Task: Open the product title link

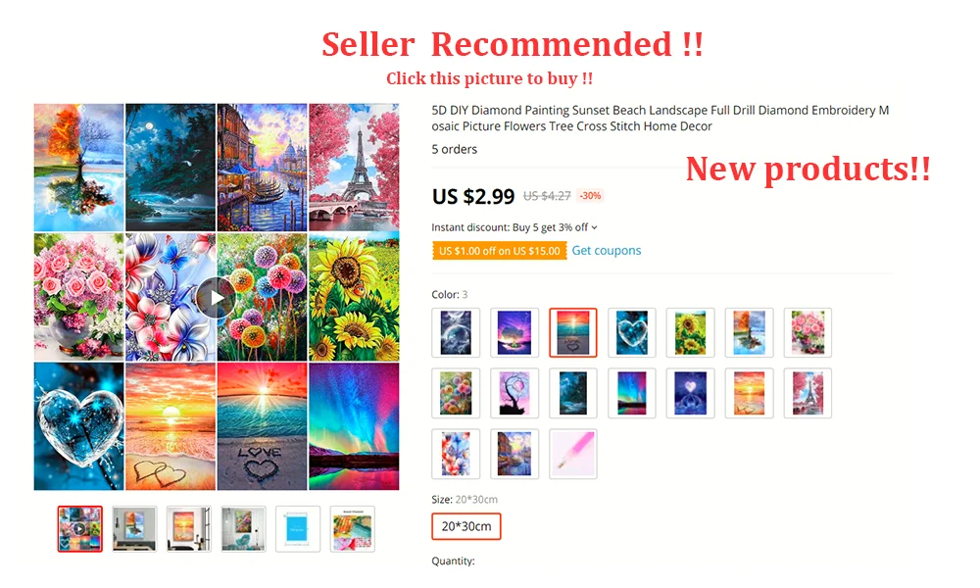Action: point(660,119)
